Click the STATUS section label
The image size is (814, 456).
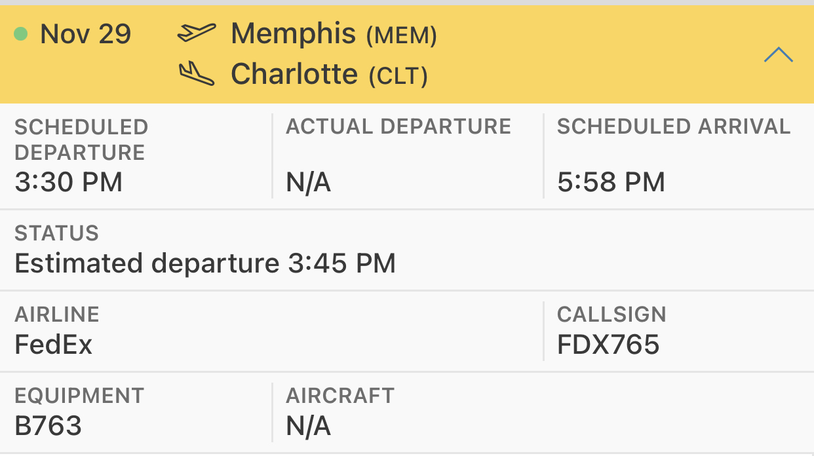coord(56,233)
